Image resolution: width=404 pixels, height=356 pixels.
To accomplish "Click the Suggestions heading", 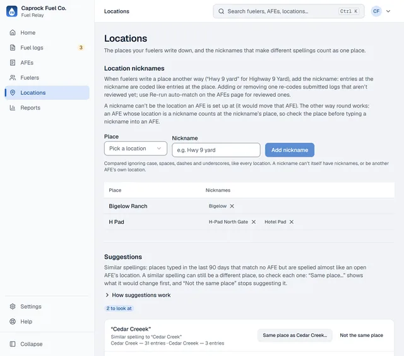I will pyautogui.click(x=123, y=257).
